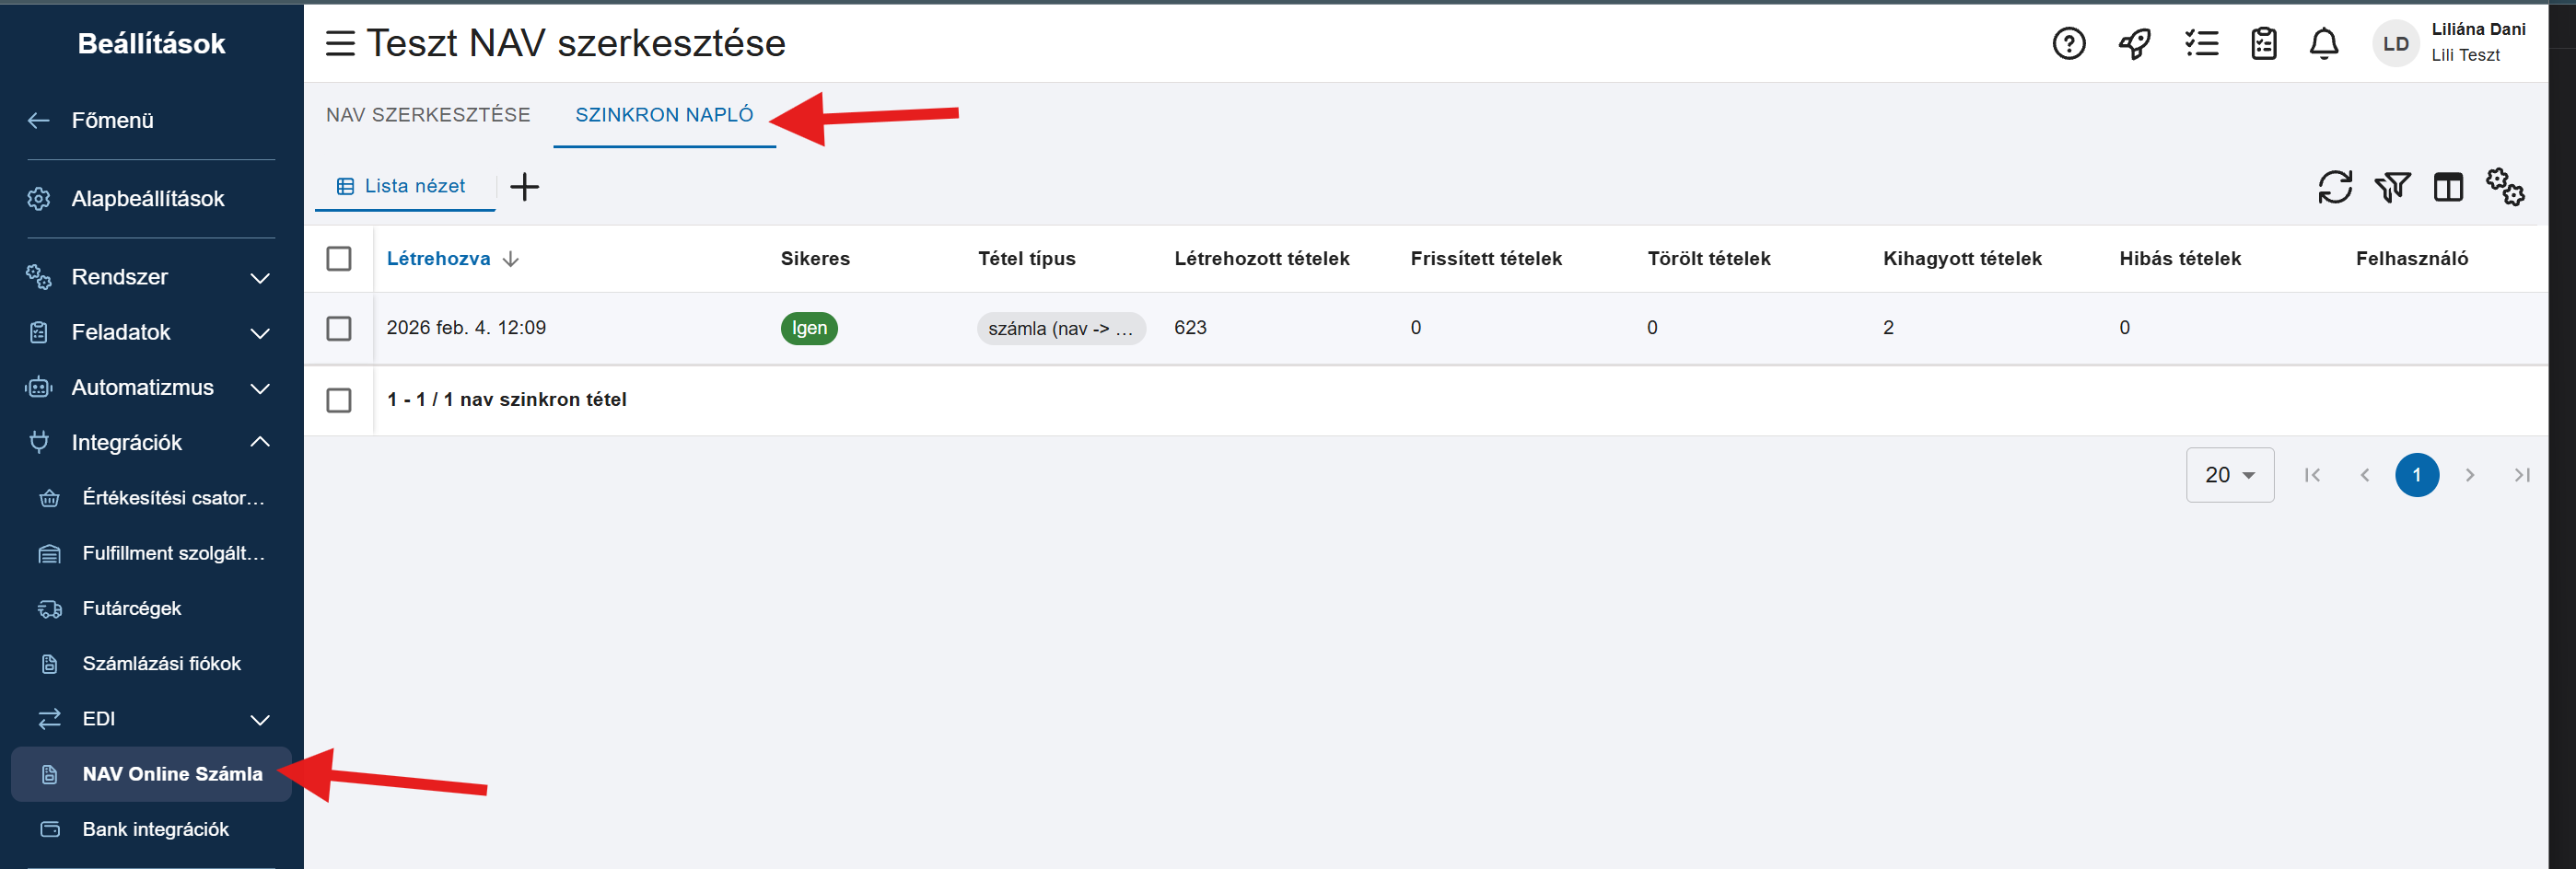Click the help question mark icon

point(2068,44)
